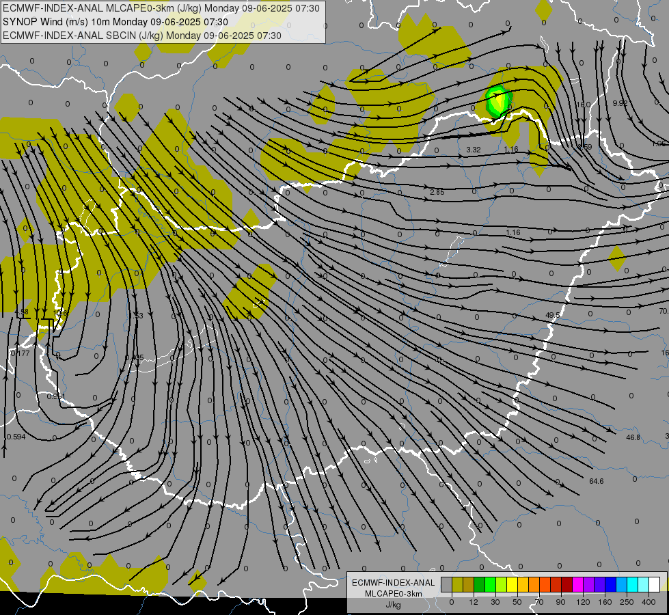This screenshot has width=669, height=615.
Task: Click the legend scale value '90'
Action: (x=560, y=602)
